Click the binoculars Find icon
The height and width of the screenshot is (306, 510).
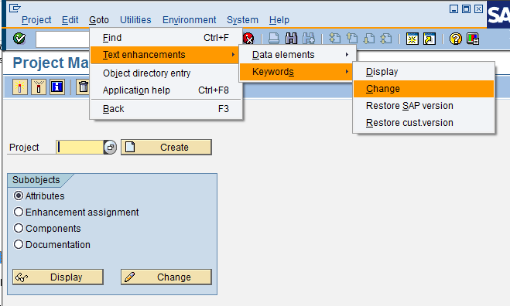(291, 39)
